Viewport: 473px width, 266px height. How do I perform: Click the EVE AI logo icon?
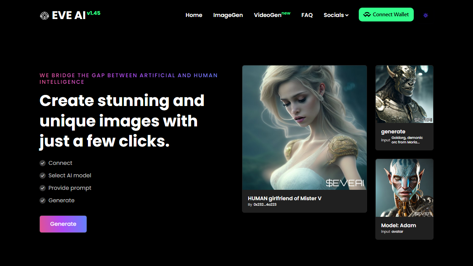click(44, 16)
